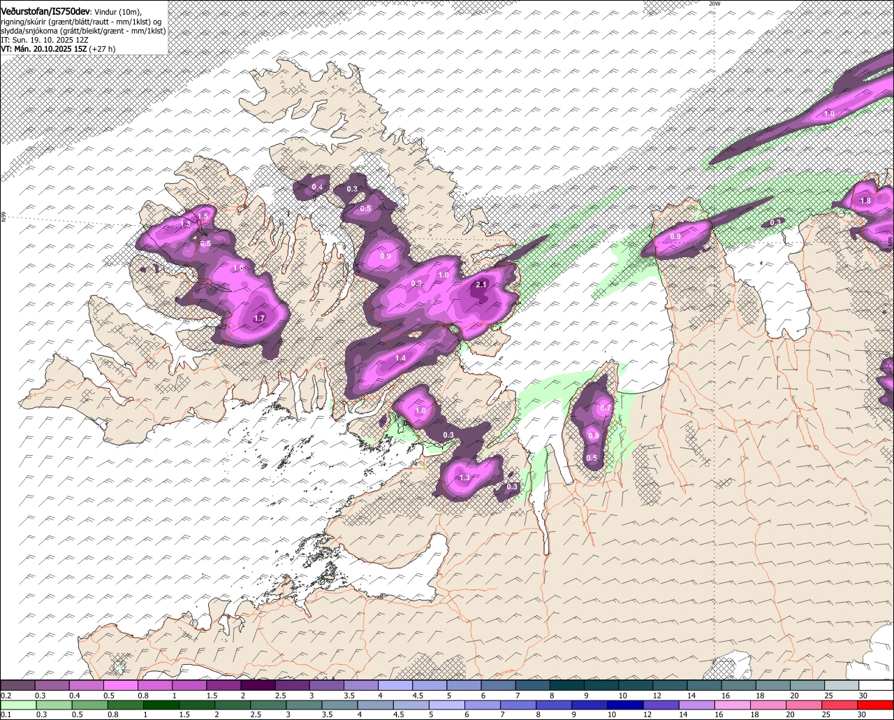894x720 pixels.
Task: Select the '1.7' precipitation label
Action: pyautogui.click(x=259, y=318)
